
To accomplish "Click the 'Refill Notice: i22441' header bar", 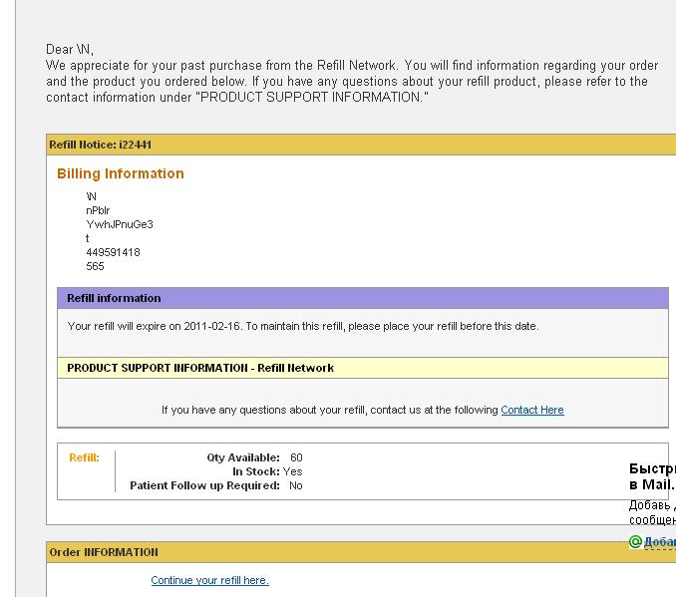I will (x=100, y=145).
